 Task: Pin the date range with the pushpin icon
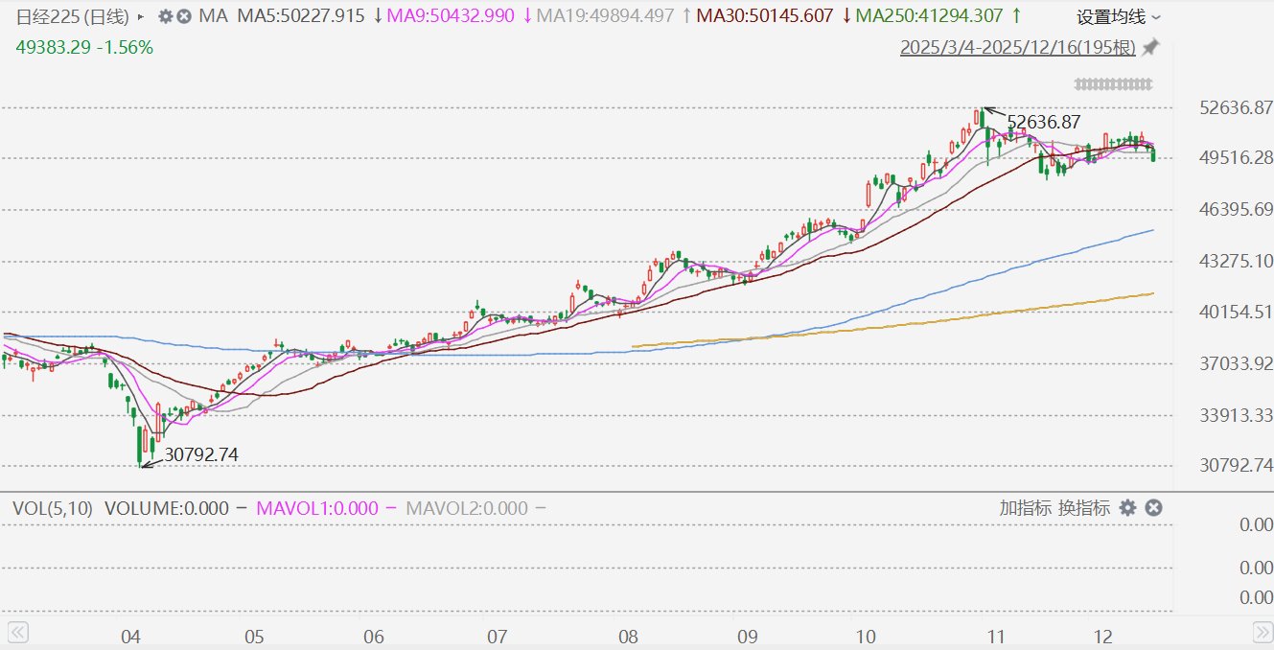pos(1150,47)
